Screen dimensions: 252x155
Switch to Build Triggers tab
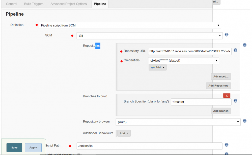(x=34, y=4)
